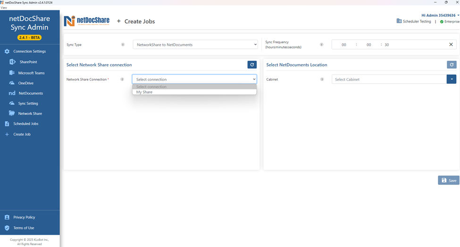Show help for Sync Type

123,45
